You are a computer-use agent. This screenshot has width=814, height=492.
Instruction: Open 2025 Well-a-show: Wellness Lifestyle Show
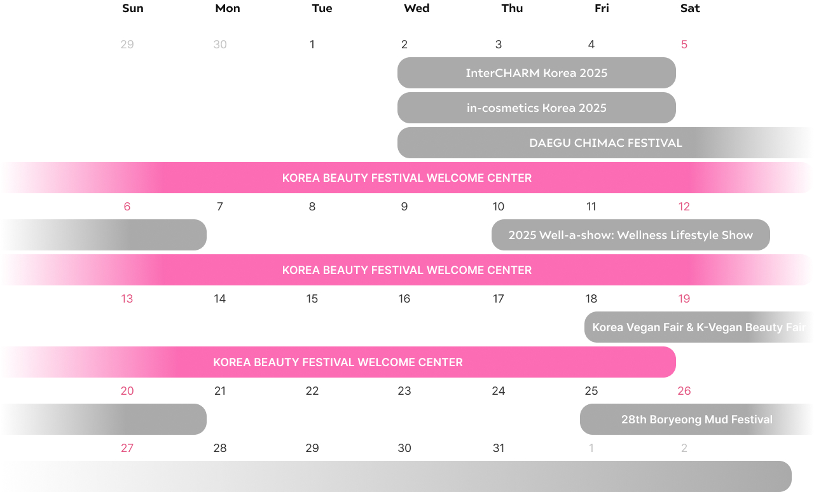coord(630,235)
